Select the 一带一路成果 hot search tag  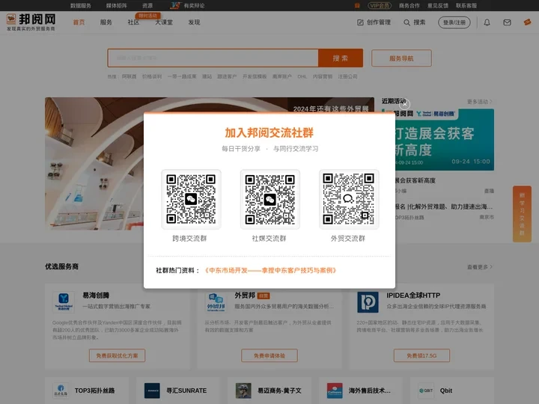pos(182,76)
